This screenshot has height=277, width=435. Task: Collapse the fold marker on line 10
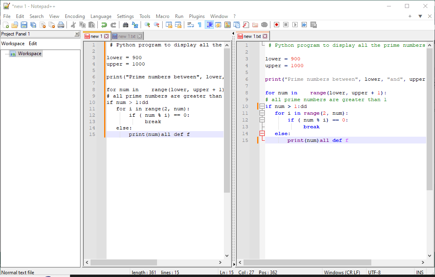[262, 106]
